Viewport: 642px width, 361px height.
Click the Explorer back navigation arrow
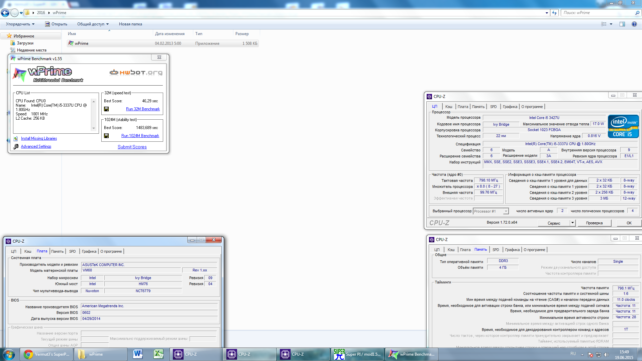(x=5, y=13)
